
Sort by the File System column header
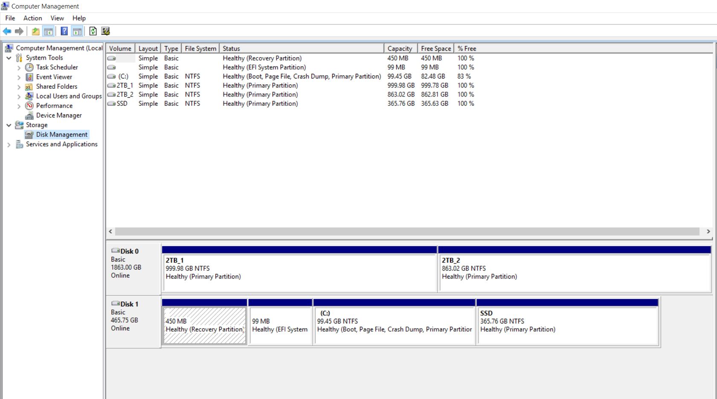point(200,48)
